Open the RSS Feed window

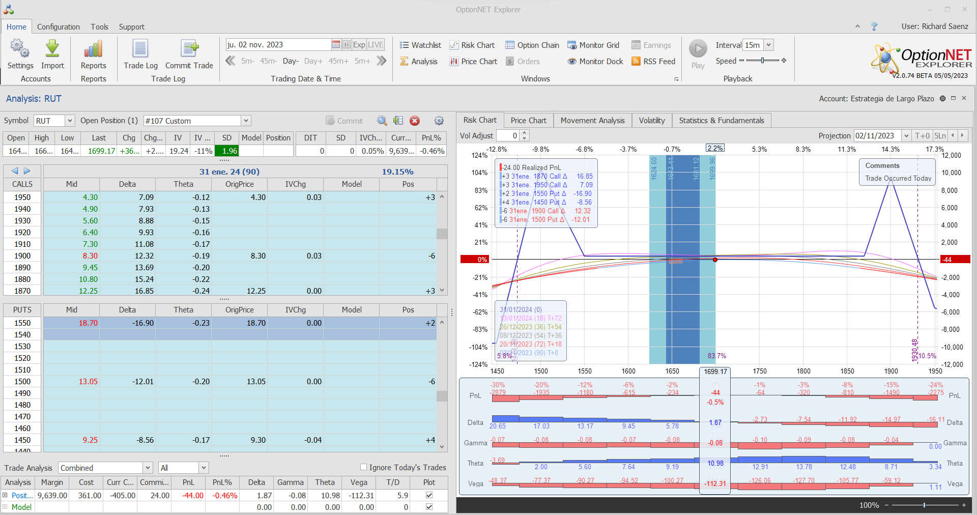tap(653, 62)
